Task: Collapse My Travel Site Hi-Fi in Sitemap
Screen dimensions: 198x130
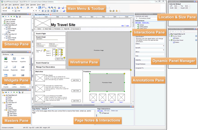Action: pos(3,34)
